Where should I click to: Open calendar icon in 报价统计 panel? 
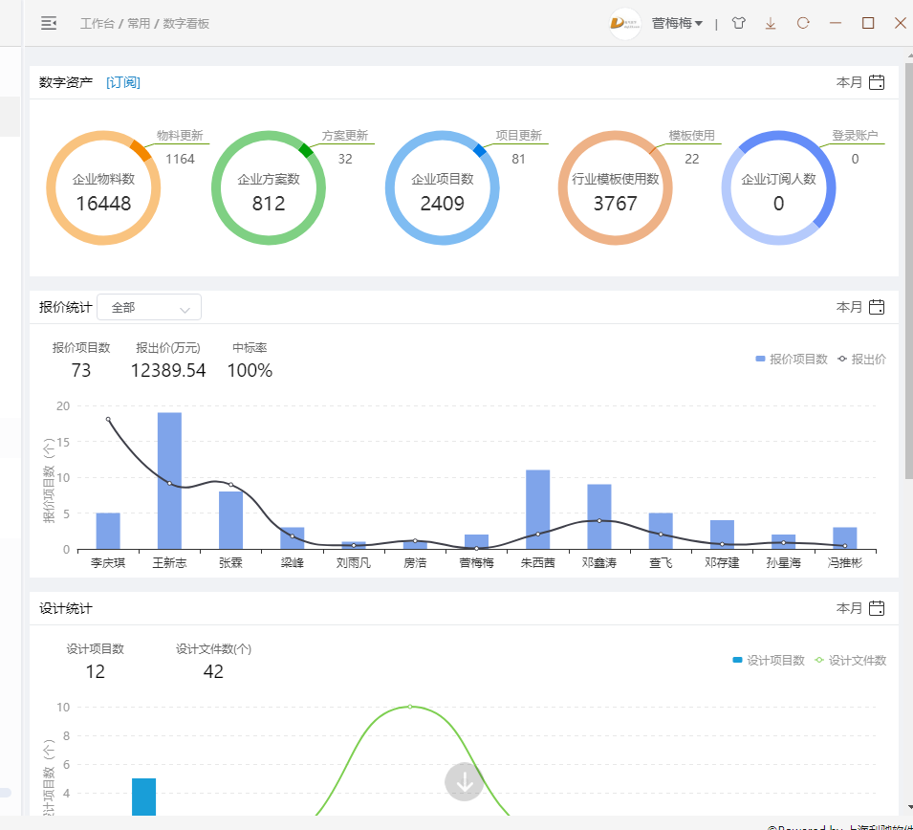(877, 307)
